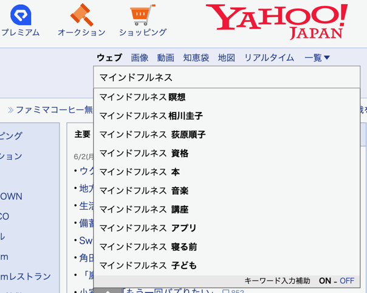
Task: Choose suggestion マインドフルネス 瞑想
Action: (x=143, y=97)
